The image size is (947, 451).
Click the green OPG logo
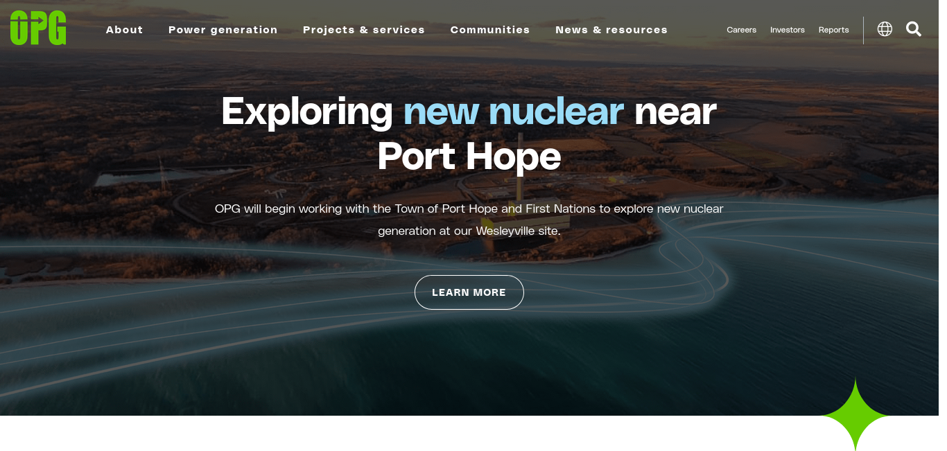tap(38, 28)
